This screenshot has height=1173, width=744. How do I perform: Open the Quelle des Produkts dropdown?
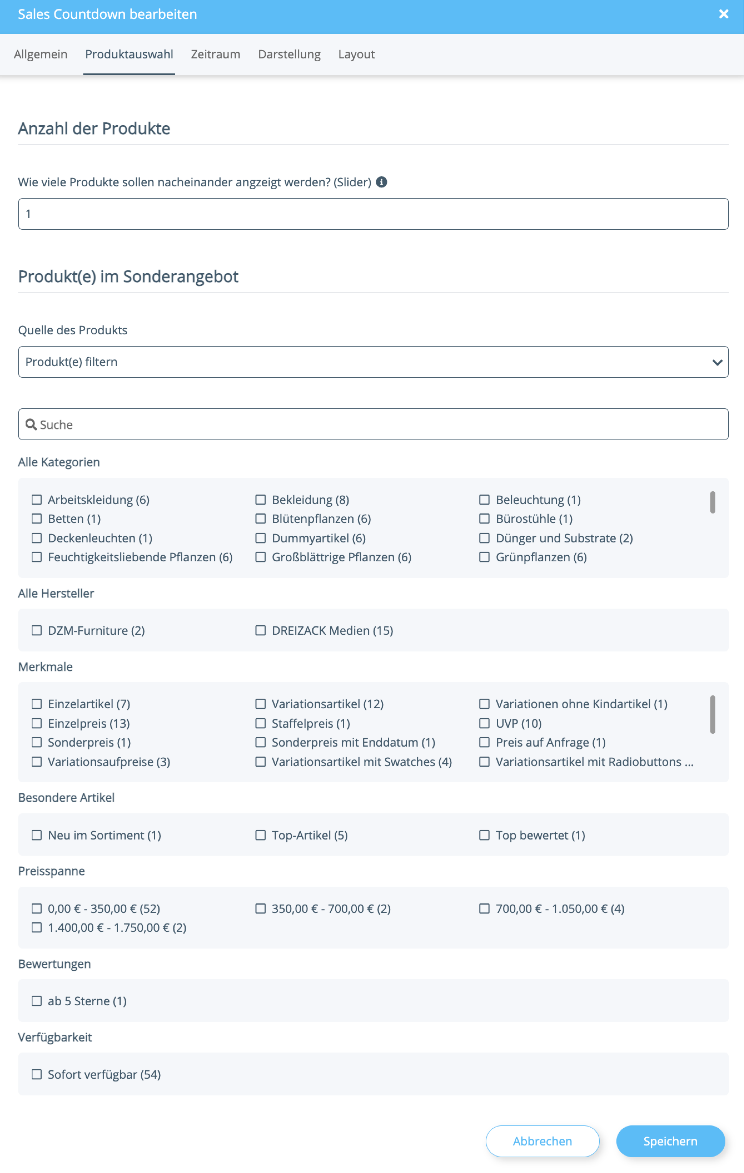point(373,361)
